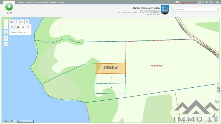This screenshot has width=221, height=124.
Task: Clear the address search field
Action: 218,9
